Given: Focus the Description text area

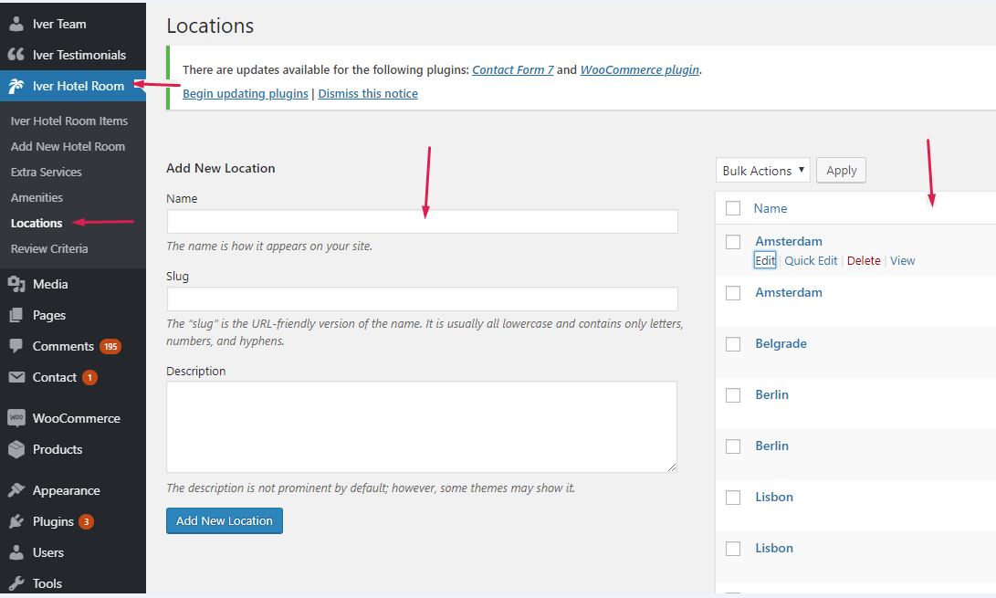Looking at the screenshot, I should click(x=422, y=426).
